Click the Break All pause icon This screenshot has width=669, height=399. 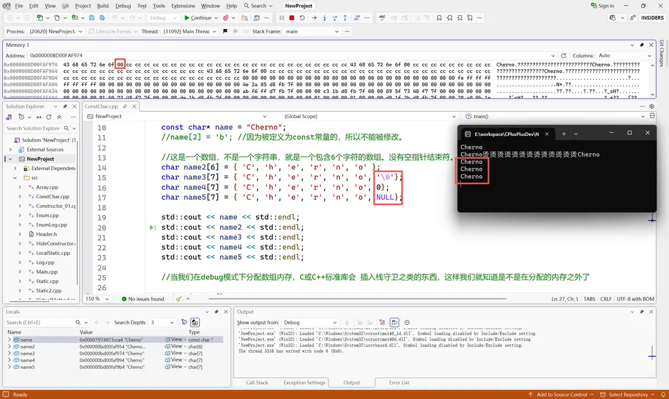281,17
